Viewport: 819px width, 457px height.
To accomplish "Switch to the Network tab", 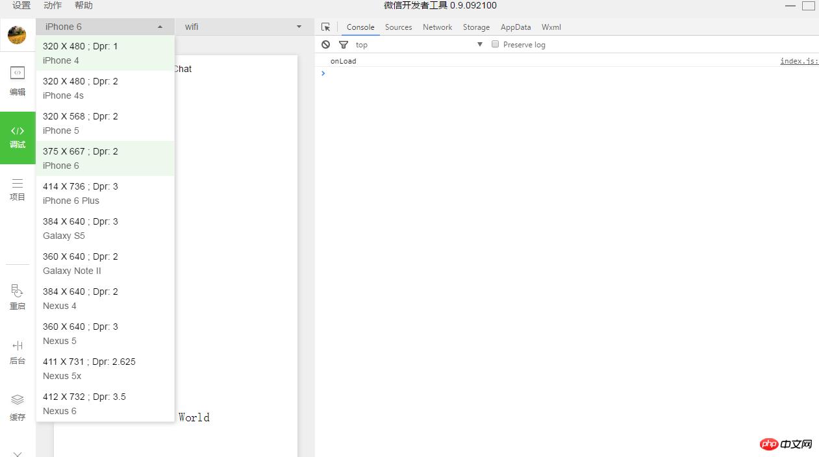I will [437, 27].
